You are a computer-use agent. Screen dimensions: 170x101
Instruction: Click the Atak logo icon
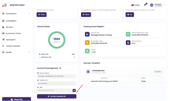point(5,5)
